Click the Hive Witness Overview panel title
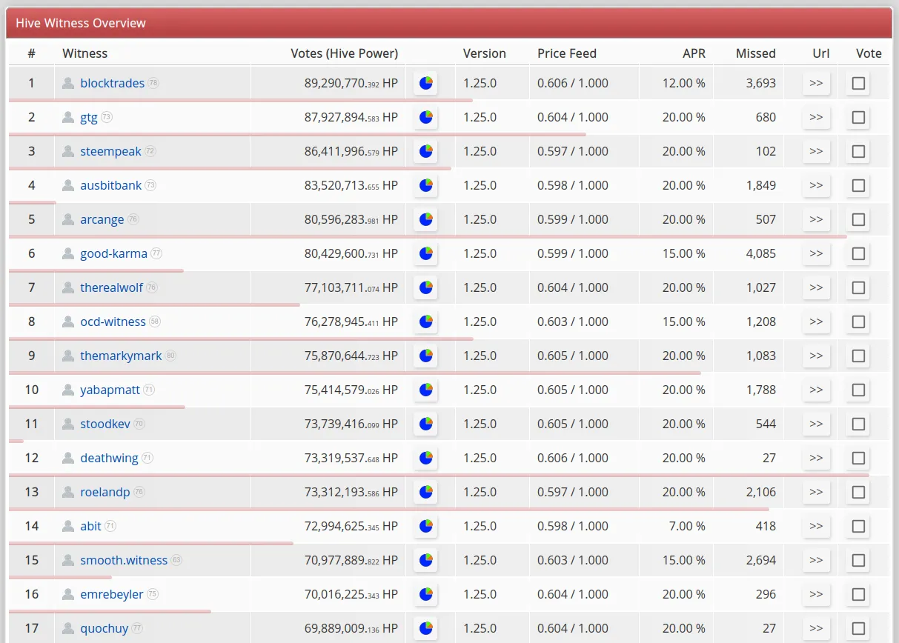 click(x=81, y=23)
